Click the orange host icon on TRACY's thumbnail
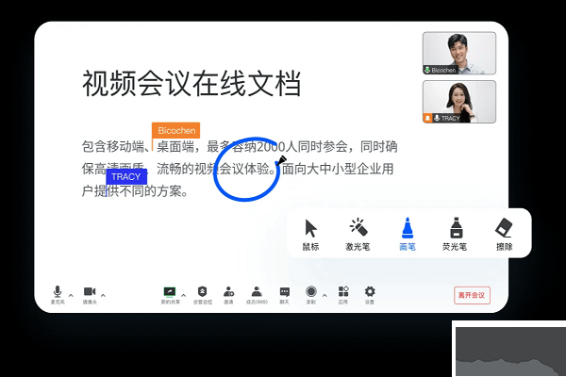The height and width of the screenshot is (377, 566). 427,118
